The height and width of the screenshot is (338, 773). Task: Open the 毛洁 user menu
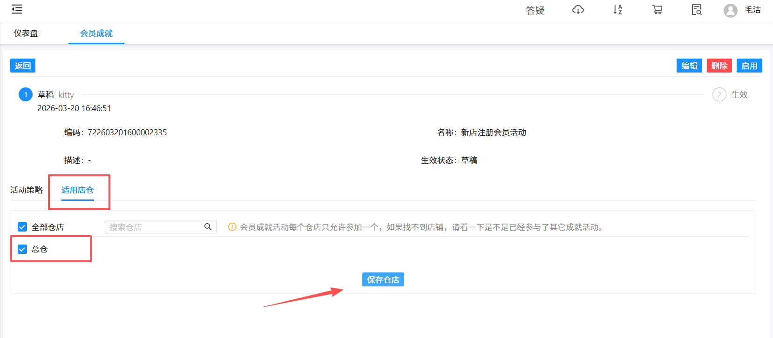[753, 10]
